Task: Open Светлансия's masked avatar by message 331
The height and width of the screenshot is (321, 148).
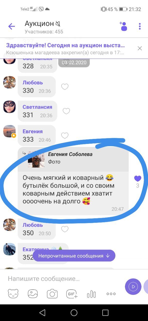Action: pyautogui.click(x=10, y=107)
